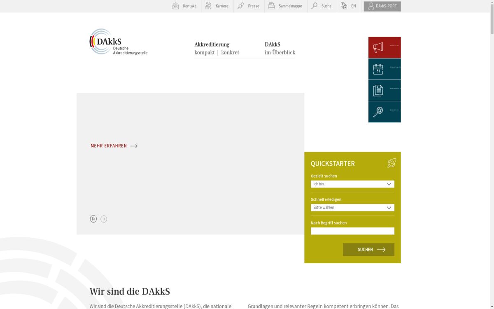Play the banner video
The width and height of the screenshot is (494, 309).
point(93,219)
